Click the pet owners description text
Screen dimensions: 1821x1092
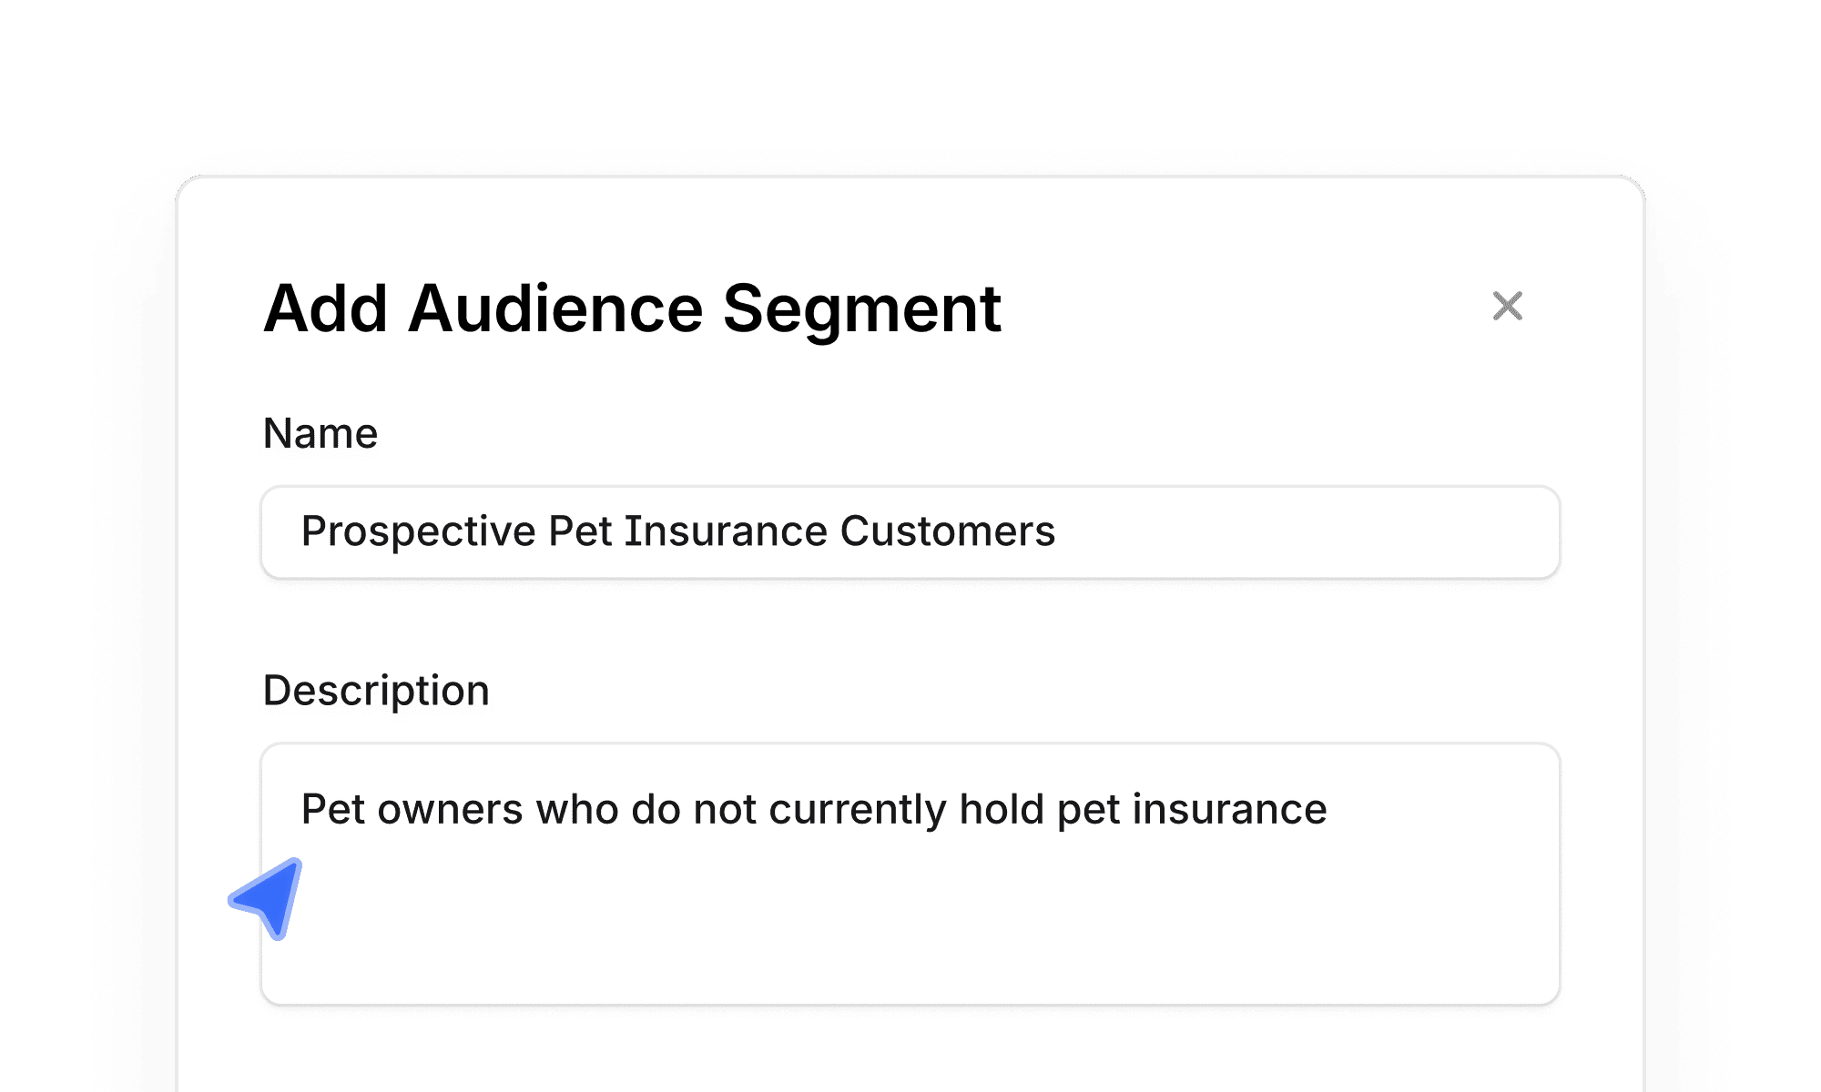[x=815, y=808]
